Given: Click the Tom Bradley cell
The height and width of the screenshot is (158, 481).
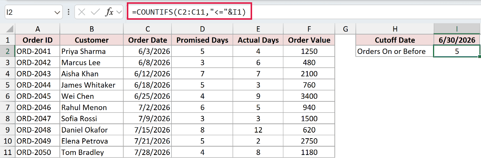Looking at the screenshot, I should [x=92, y=153].
